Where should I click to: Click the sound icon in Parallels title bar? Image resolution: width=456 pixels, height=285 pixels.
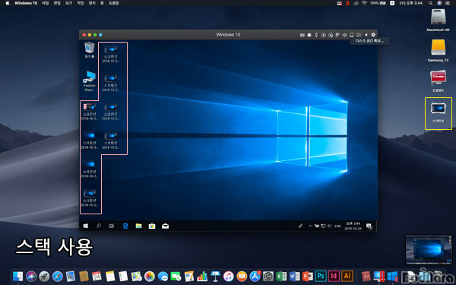[x=344, y=35]
